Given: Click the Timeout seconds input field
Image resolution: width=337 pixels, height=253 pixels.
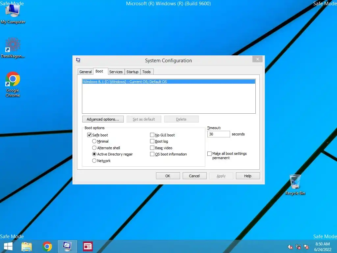Looking at the screenshot, I should (219, 134).
